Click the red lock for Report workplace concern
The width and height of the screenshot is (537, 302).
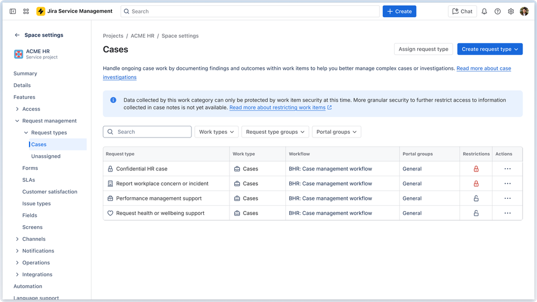tap(476, 184)
